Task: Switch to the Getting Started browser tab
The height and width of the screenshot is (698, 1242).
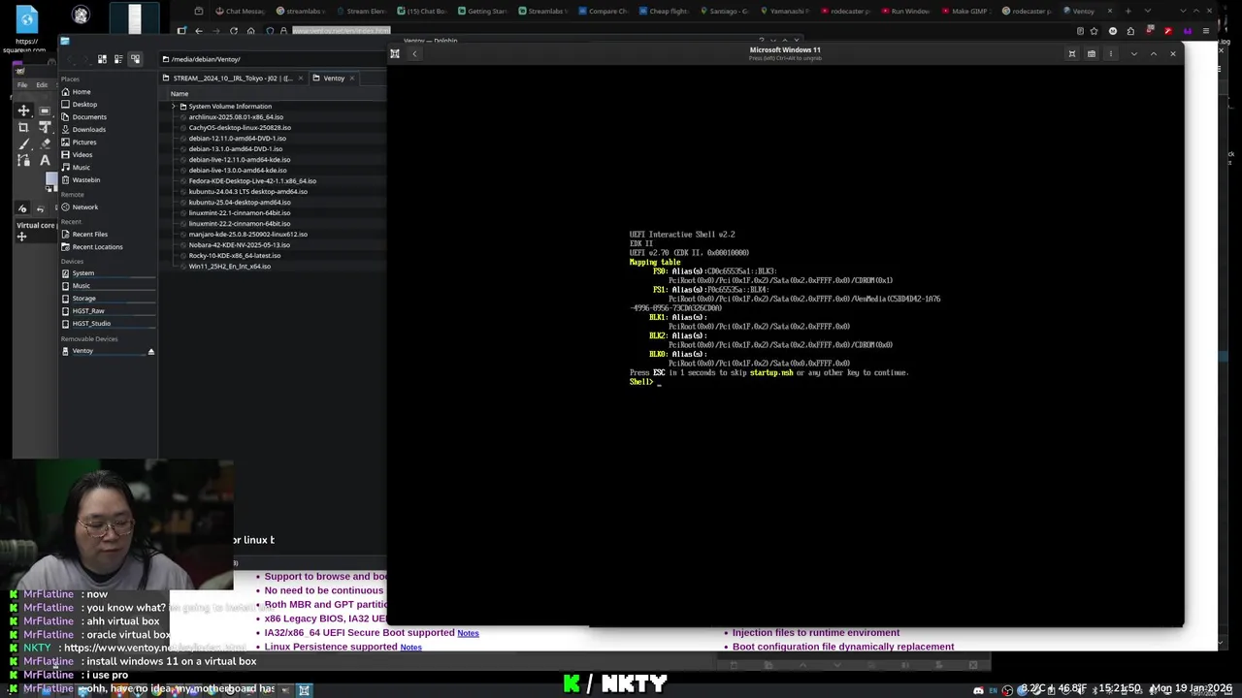Action: tap(486, 12)
